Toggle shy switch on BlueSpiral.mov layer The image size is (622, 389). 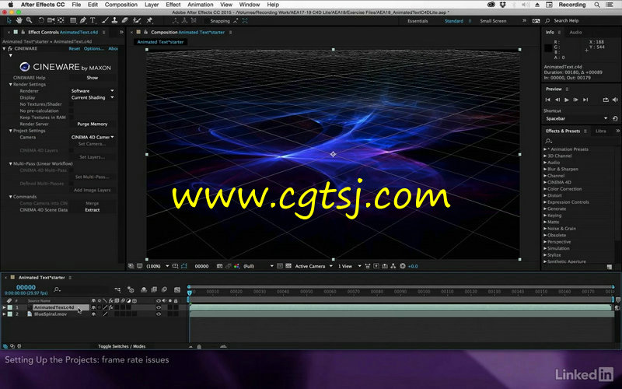[x=93, y=314]
